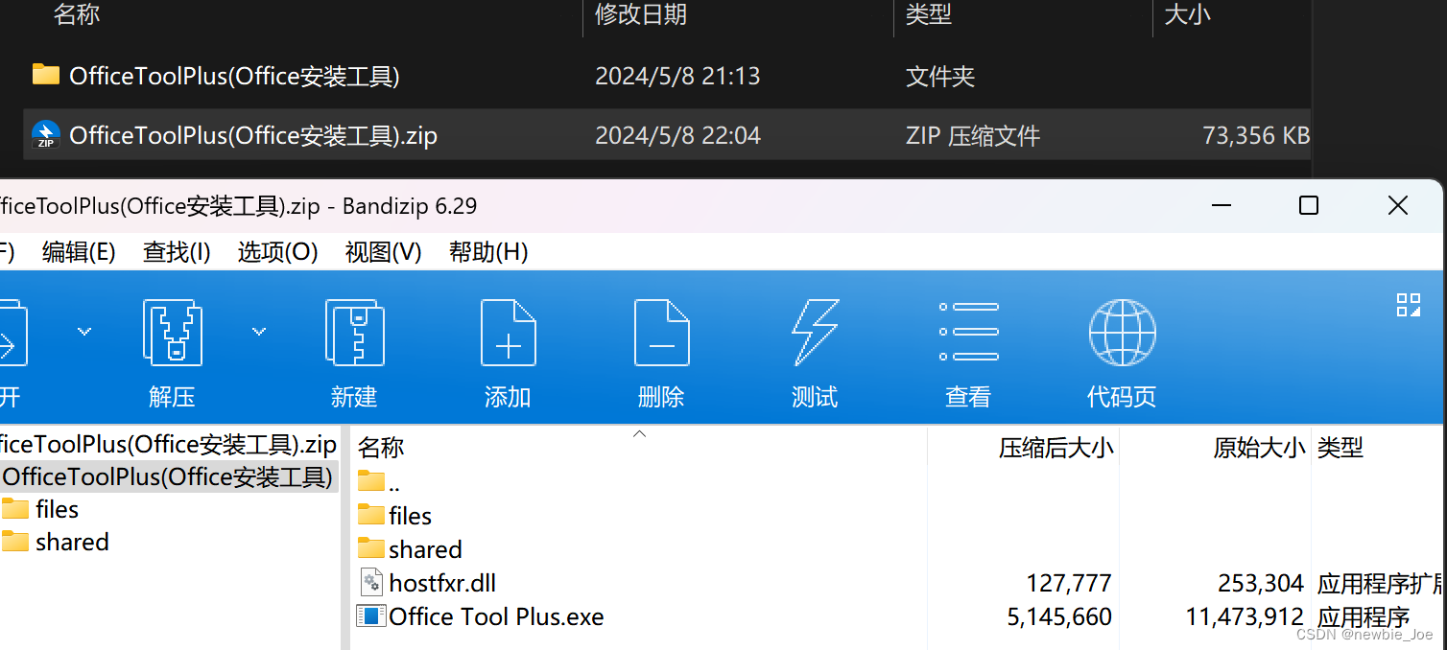Sort by 原始大小 column header
This screenshot has height=650, width=1447.
[x=1259, y=447]
